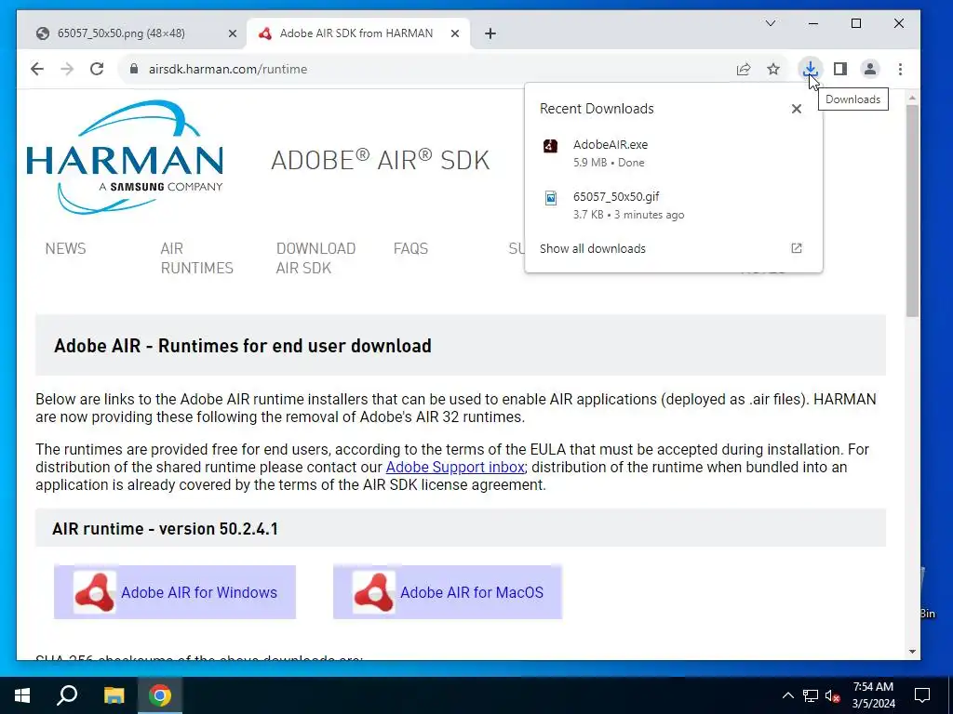Download Adobe AIR for MacOS
953x714 pixels.
click(448, 592)
